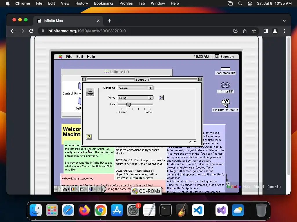This screenshot has height=222, width=297.
Task: Open the classic Apple menu in emulator
Action: tap(60, 56)
